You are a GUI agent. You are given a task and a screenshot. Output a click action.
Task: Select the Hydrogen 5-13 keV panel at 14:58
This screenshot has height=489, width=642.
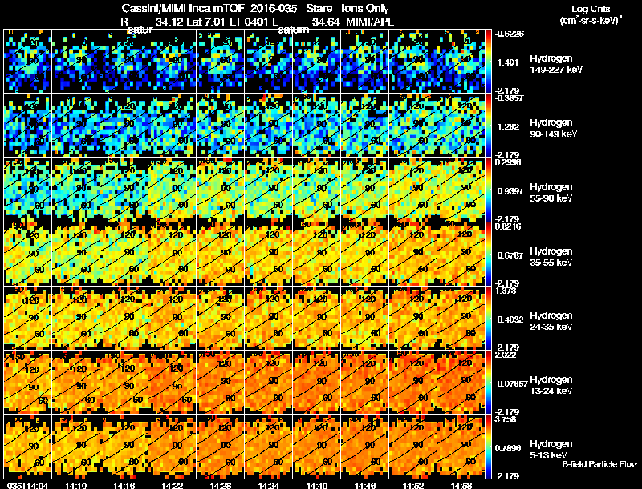pyautogui.click(x=461, y=446)
